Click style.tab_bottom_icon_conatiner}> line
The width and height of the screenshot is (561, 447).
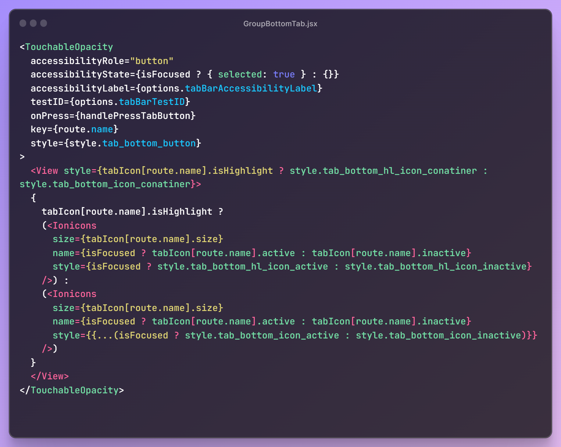point(110,184)
